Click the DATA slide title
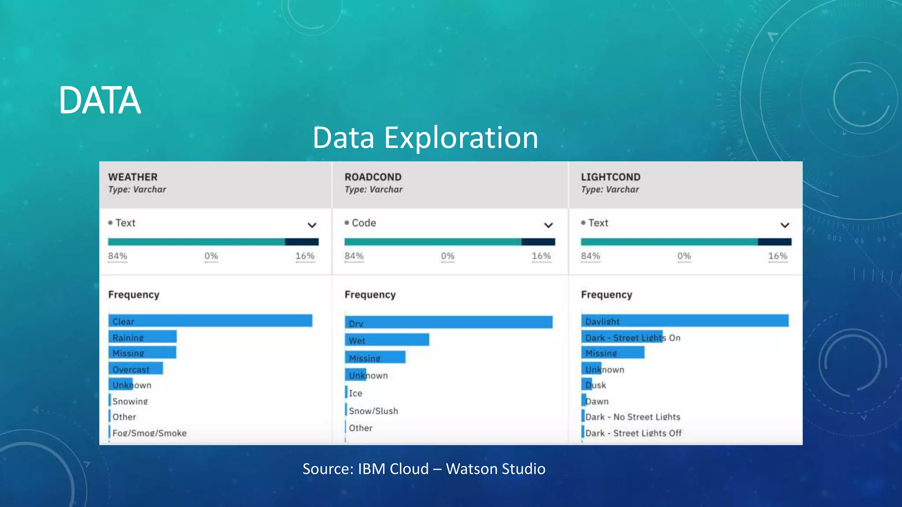 [x=100, y=100]
